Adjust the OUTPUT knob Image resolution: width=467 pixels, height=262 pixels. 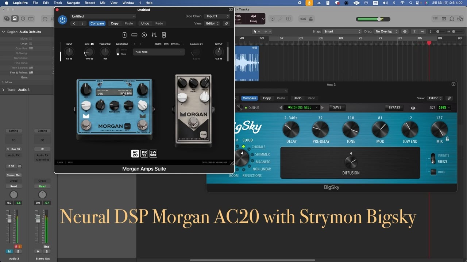coord(219,52)
